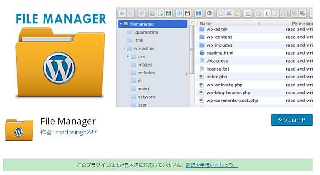Click the blue Get info icon

[199, 14]
